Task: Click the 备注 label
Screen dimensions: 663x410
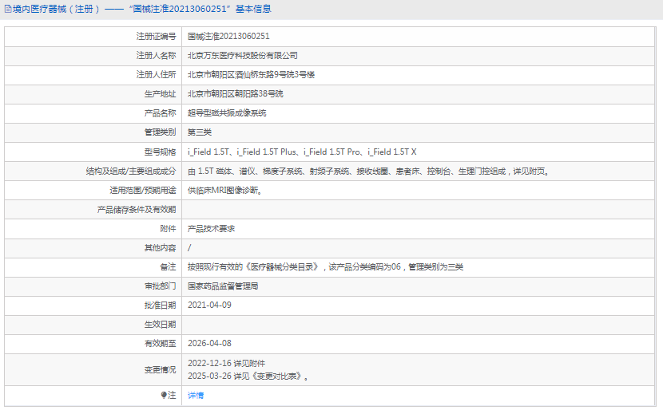Action: pos(168,267)
